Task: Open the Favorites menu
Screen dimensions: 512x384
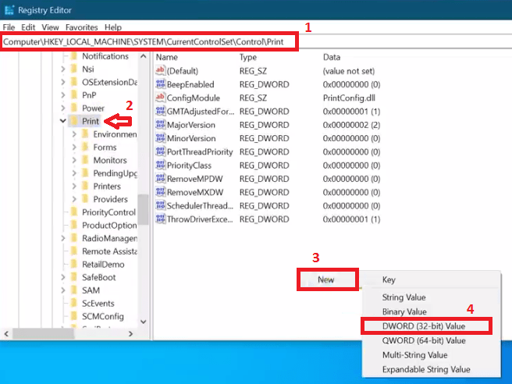Action: (x=82, y=27)
